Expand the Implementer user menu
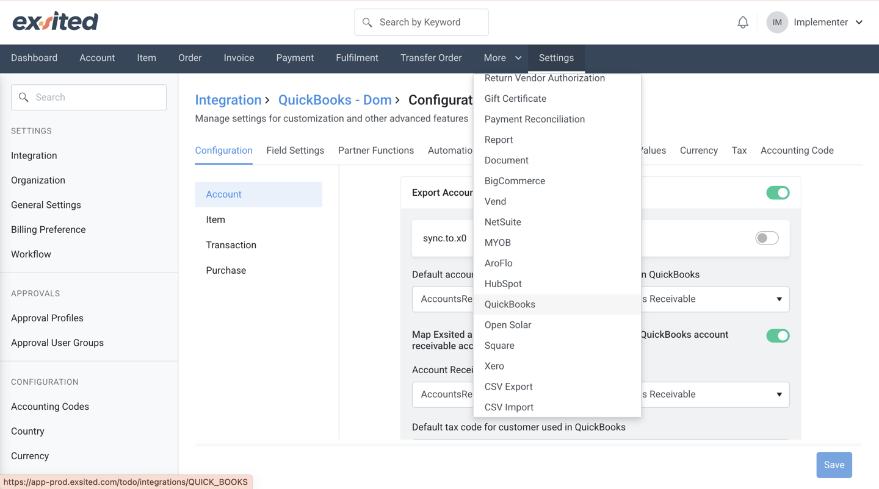 (828, 23)
